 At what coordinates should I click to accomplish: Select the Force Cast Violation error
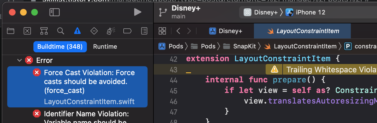pyautogui.click(x=77, y=87)
